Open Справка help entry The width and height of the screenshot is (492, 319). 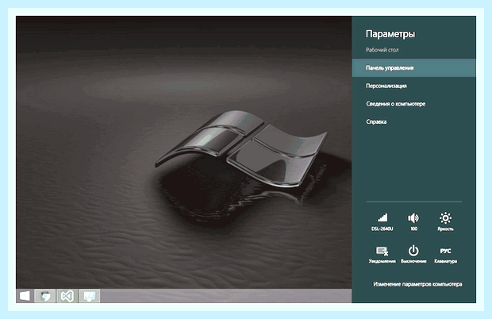click(376, 121)
